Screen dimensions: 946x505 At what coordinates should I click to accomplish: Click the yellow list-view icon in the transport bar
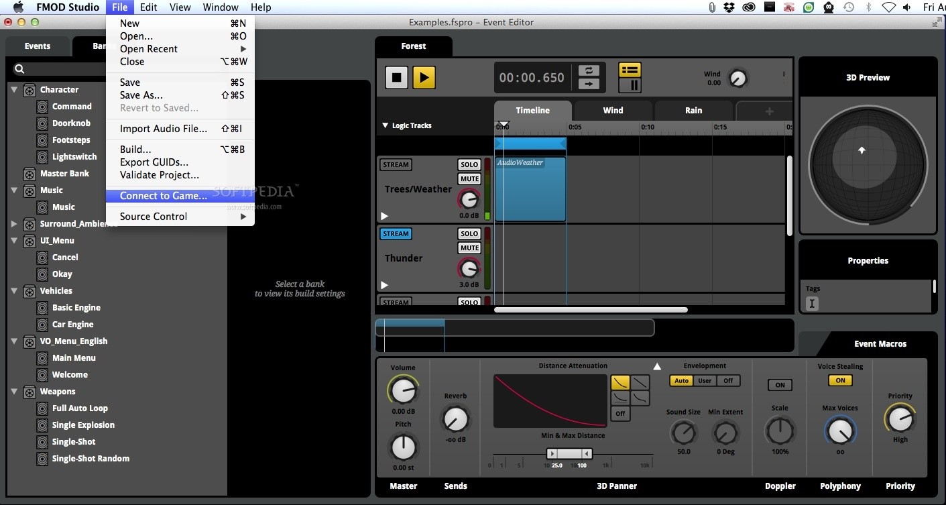pos(630,70)
